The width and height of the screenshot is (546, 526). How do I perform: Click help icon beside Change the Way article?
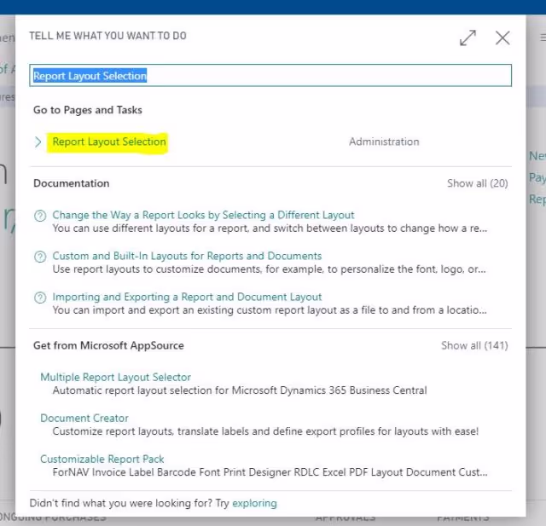click(x=40, y=216)
